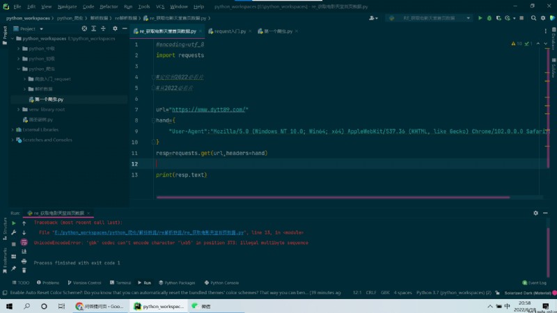Toggle soft-wrap in Run console
Viewport: 557px width, 313px height.
coord(24,242)
